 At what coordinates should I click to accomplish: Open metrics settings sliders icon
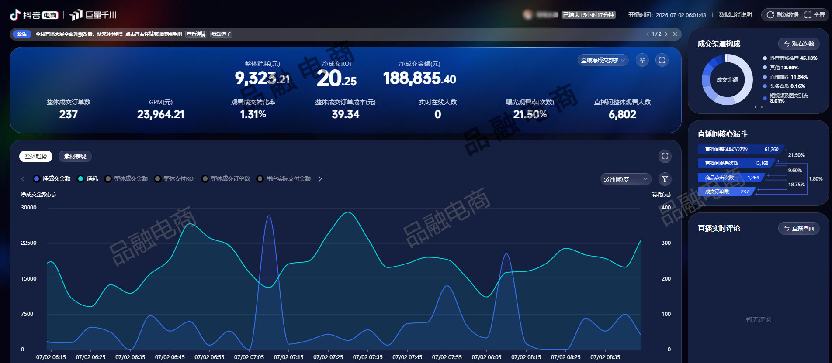(642, 60)
